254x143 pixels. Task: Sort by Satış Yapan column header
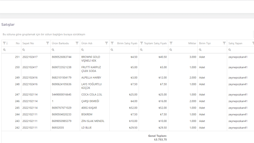pos(235,43)
